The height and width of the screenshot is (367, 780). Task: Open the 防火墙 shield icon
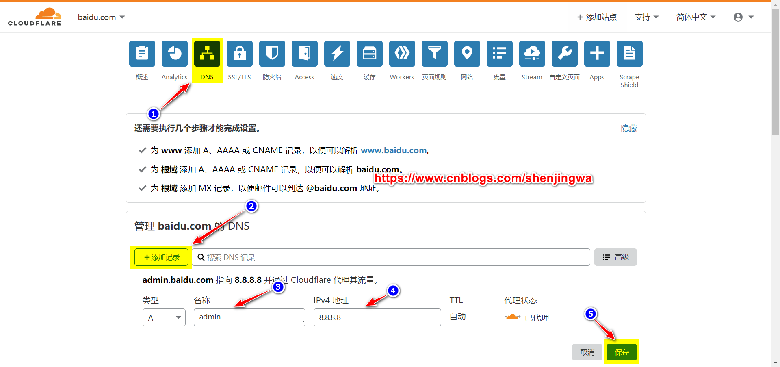coord(272,53)
